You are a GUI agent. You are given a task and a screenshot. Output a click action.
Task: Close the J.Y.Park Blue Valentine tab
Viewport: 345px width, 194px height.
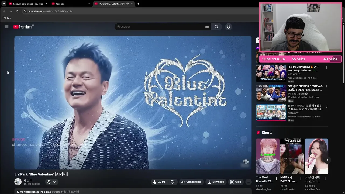(132, 4)
